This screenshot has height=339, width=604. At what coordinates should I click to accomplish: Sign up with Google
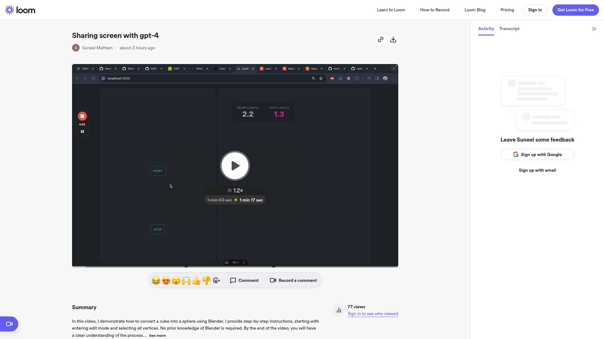pyautogui.click(x=537, y=154)
